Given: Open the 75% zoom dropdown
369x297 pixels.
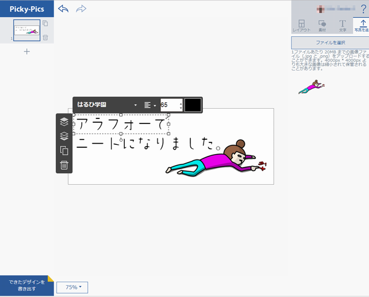Looking at the screenshot, I should tap(72, 287).
